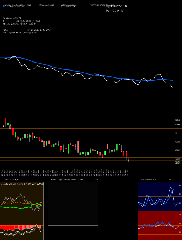Viewport: 182px width, 240px height.
Task: Select the 'CL: 440.05' closing price text
Action: 68,7
